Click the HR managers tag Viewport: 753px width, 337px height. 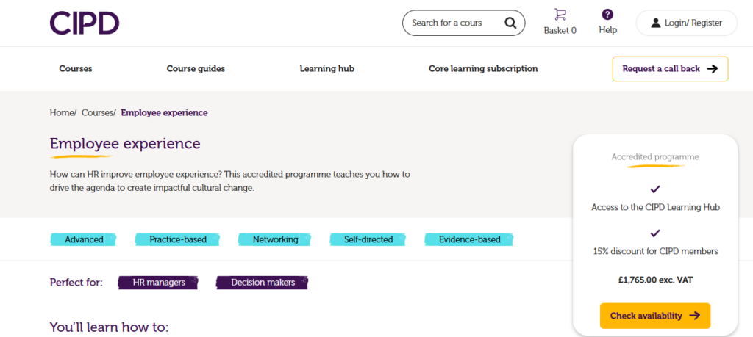tap(158, 283)
